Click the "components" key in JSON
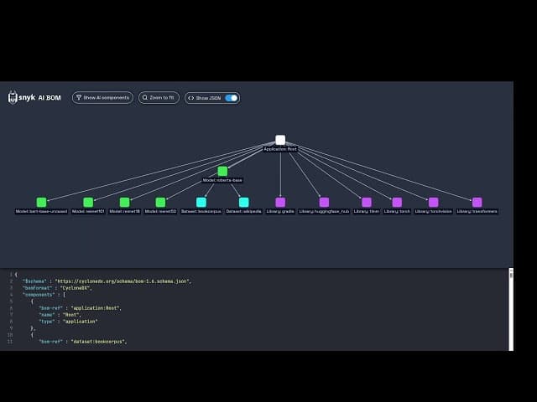Viewport: 537px width, 402px height. coord(38,295)
